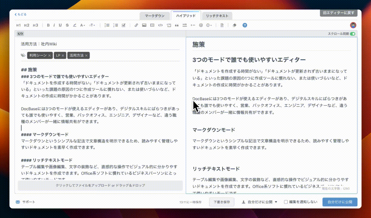Screen dimensions: 371x218
Task: Disable the スクロール同期 scroll sync toggle
Action: click(353, 34)
